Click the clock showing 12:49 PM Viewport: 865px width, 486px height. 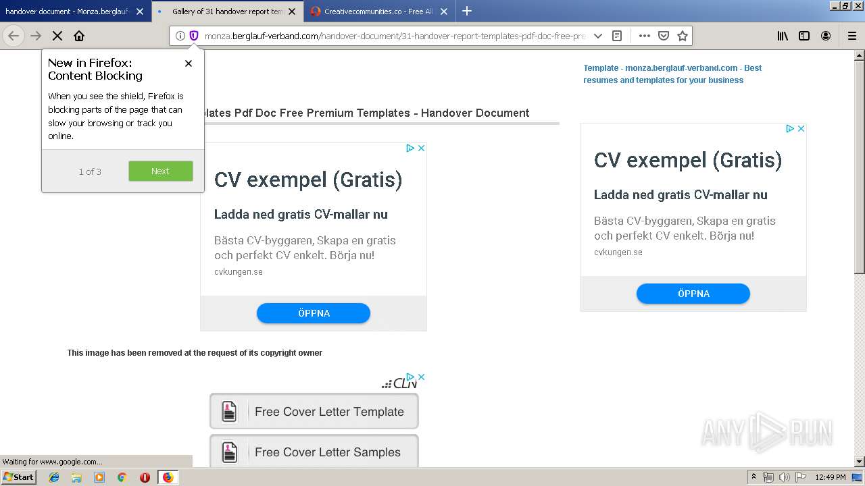[831, 477]
